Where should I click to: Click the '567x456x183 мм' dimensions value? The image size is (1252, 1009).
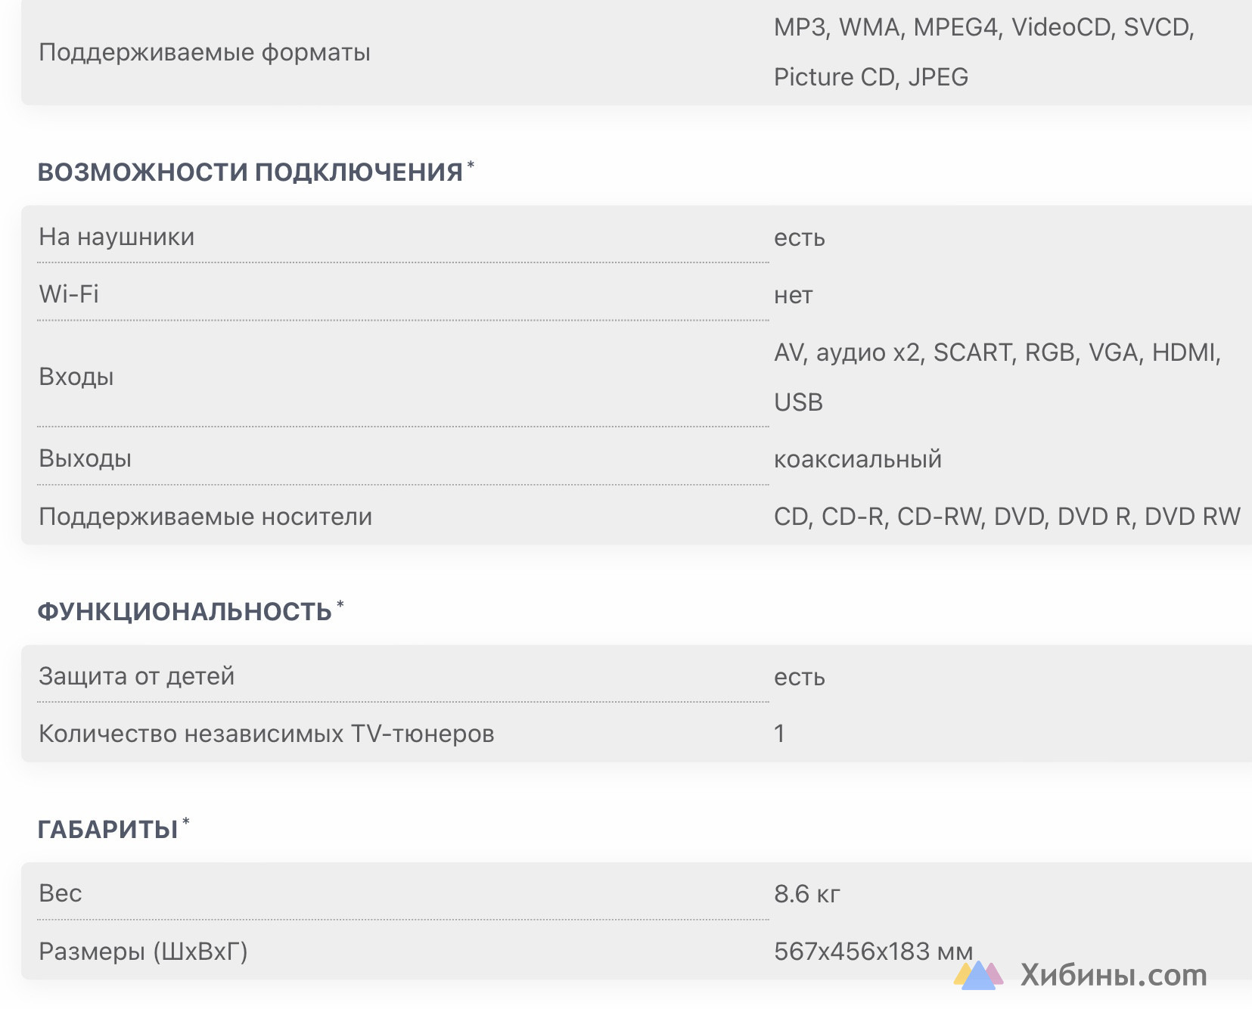(873, 952)
